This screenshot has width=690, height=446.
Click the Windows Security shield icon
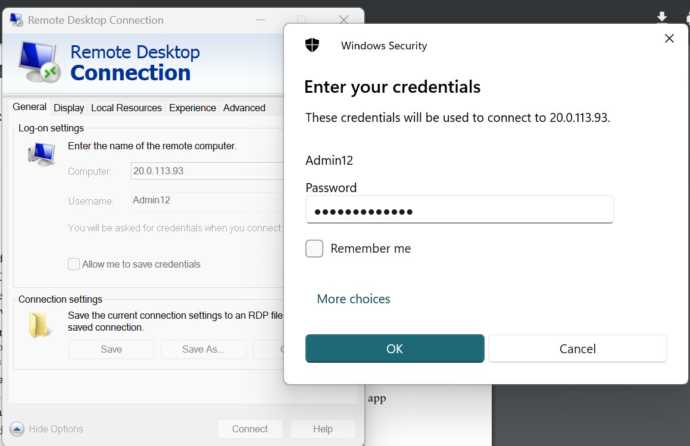[x=312, y=45]
